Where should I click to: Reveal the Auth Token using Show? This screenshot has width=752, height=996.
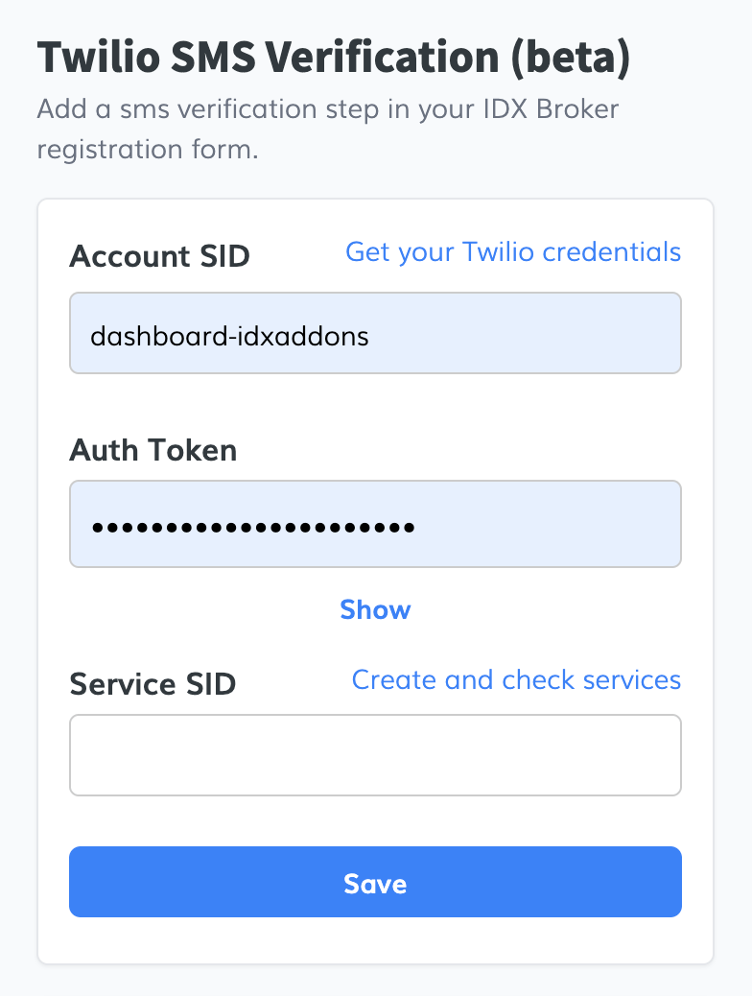(x=375, y=610)
